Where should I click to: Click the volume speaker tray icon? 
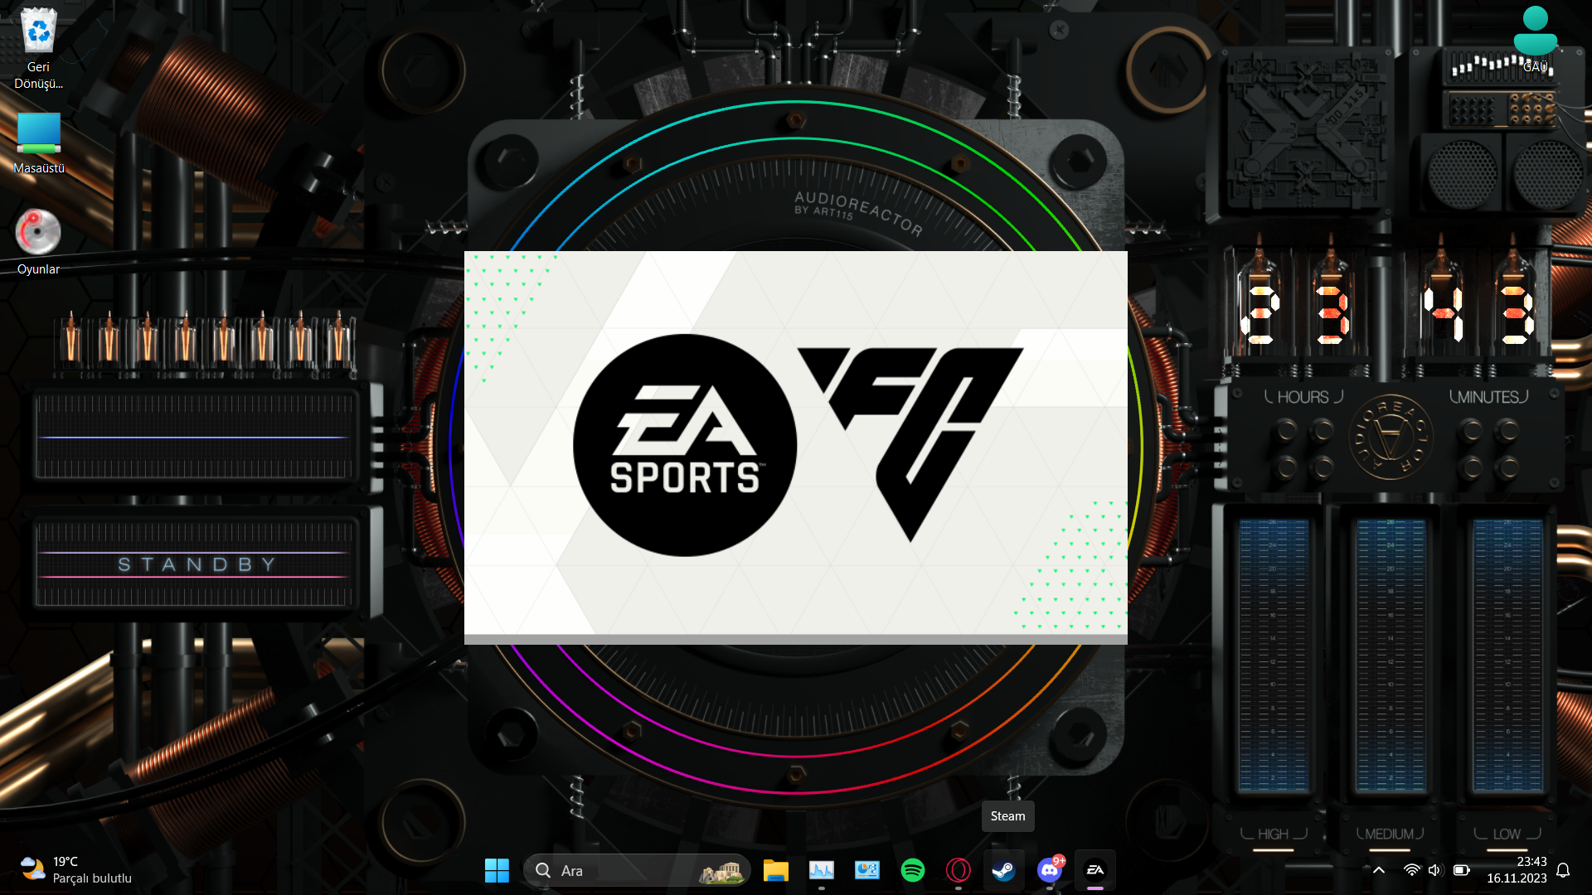[x=1435, y=870]
